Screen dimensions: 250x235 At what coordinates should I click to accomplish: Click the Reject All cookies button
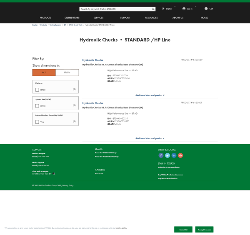click(x=183, y=230)
